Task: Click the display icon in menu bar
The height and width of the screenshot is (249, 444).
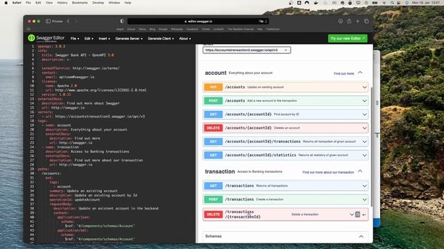Action: pyautogui.click(x=358, y=3)
